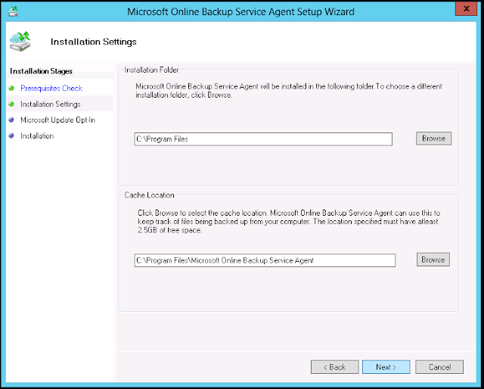The image size is (484, 389).
Task: Close the setup wizard window
Action: pyautogui.click(x=466, y=8)
